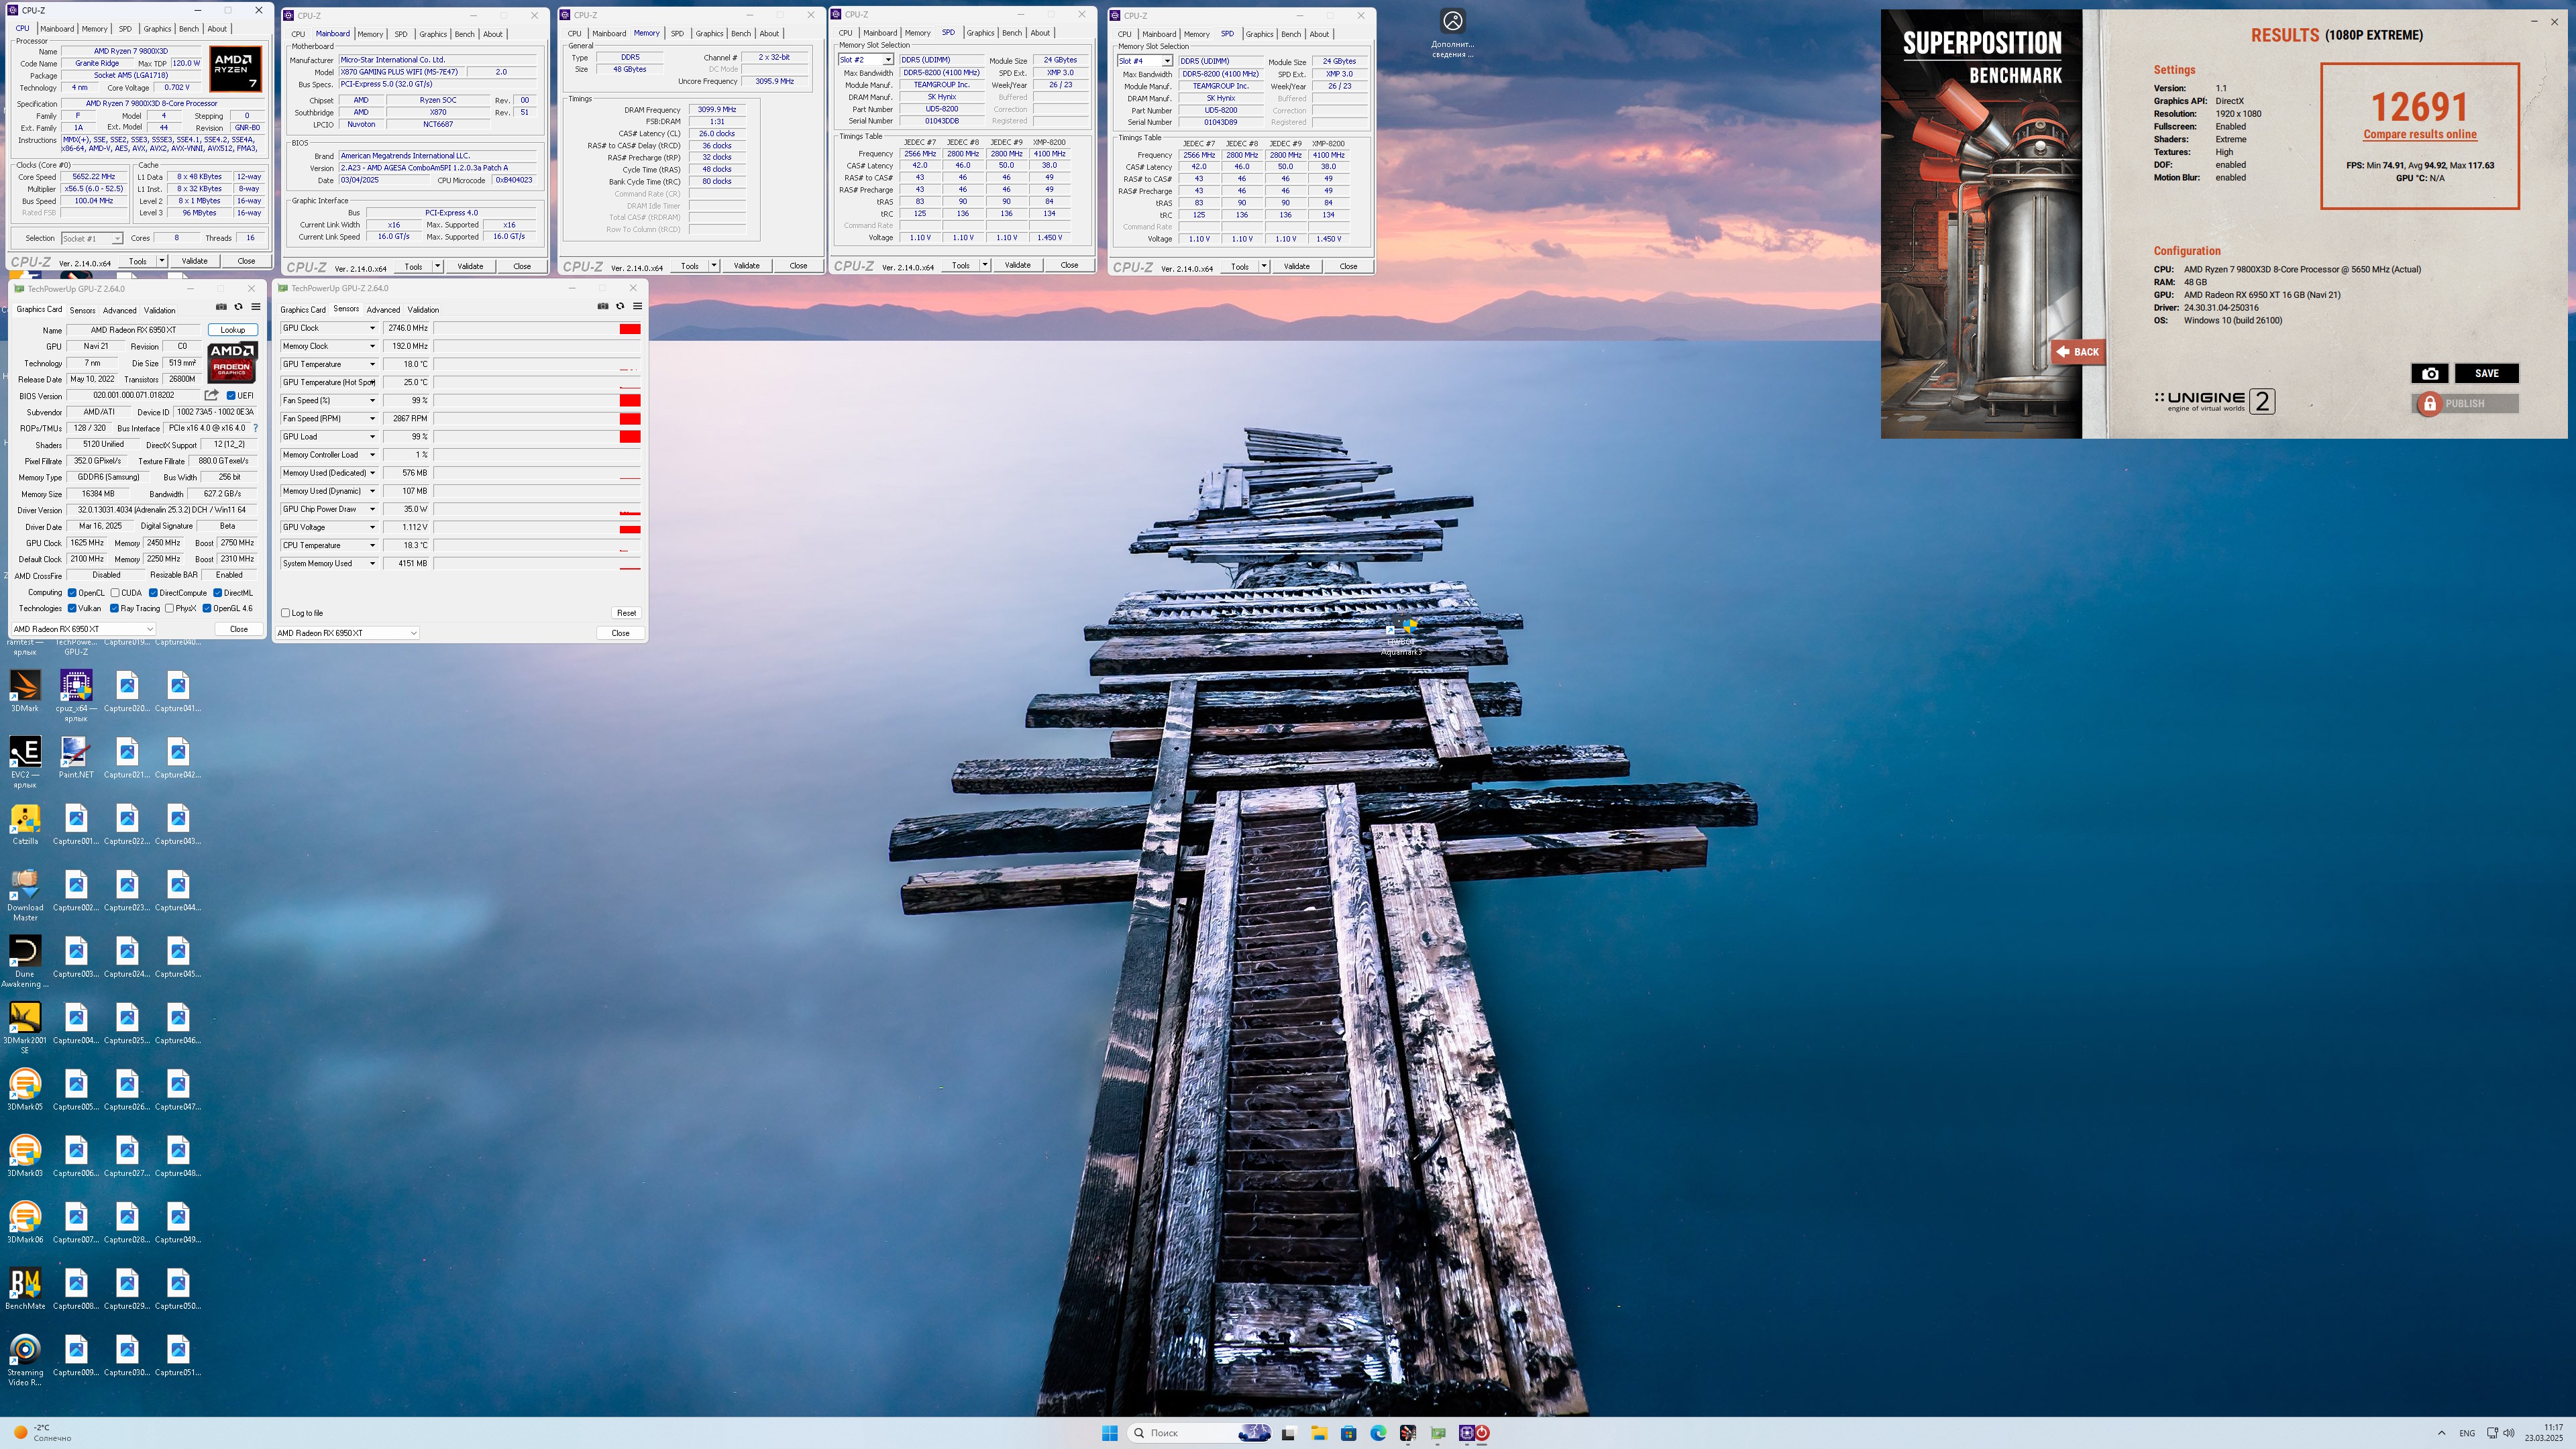This screenshot has width=2576, height=1449.
Task: Click the taskbar search box
Action: point(1199,1433)
